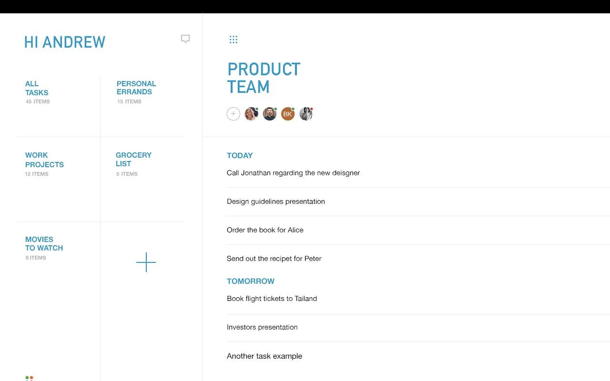Click the dotted grid icon above Product Team
Screen dimensions: 610x381
(233, 40)
